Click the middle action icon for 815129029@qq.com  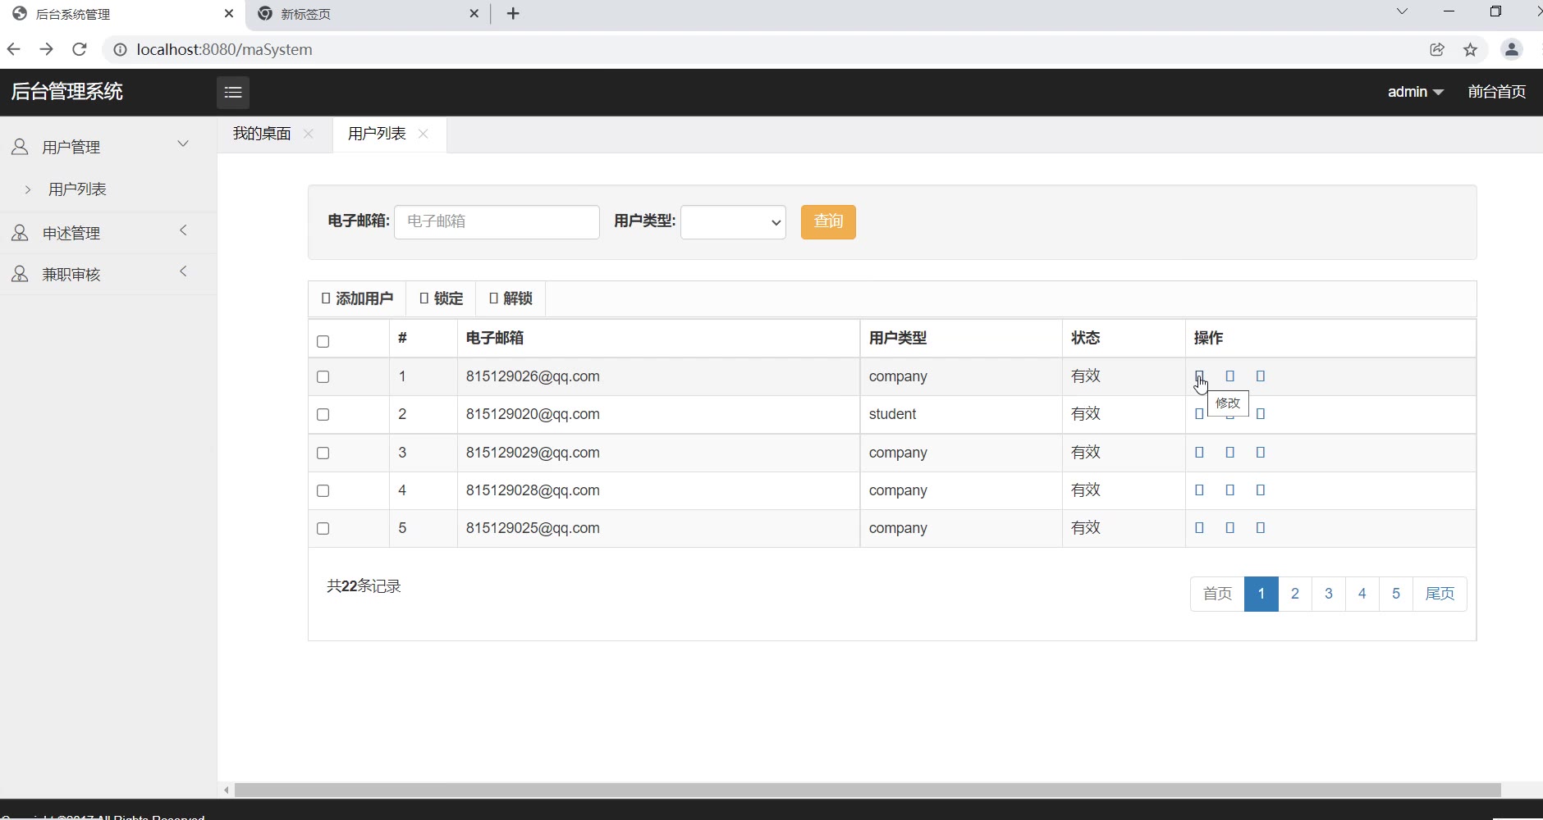click(x=1229, y=453)
